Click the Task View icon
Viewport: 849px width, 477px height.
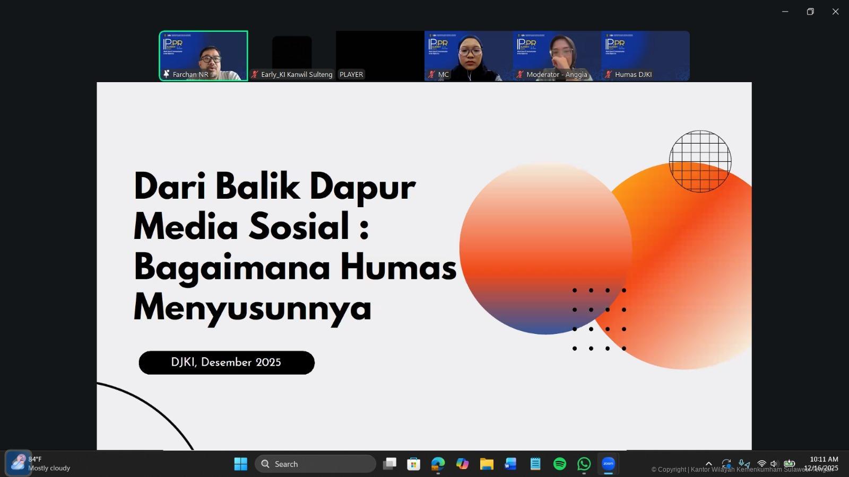(389, 464)
